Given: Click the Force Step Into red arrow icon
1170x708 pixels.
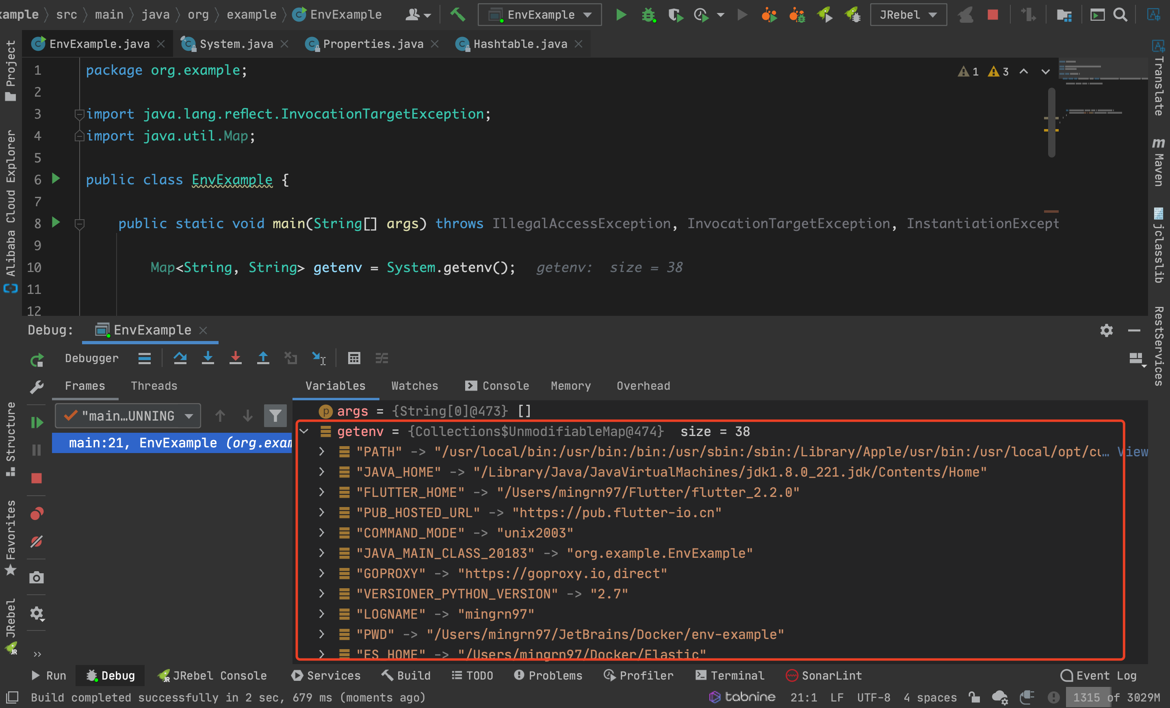Looking at the screenshot, I should coord(235,358).
